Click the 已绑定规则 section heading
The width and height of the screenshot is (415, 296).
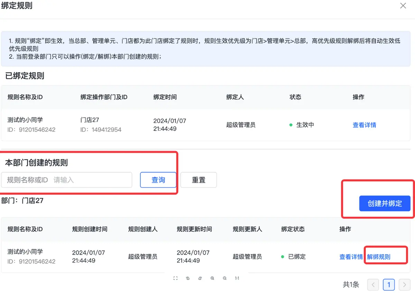(25, 76)
